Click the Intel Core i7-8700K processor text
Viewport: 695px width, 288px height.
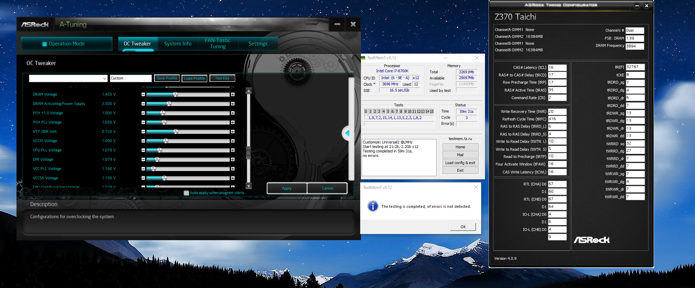point(392,71)
